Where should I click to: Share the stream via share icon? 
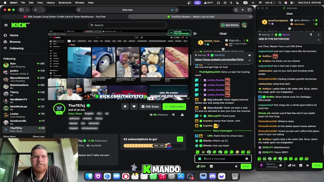(173, 115)
